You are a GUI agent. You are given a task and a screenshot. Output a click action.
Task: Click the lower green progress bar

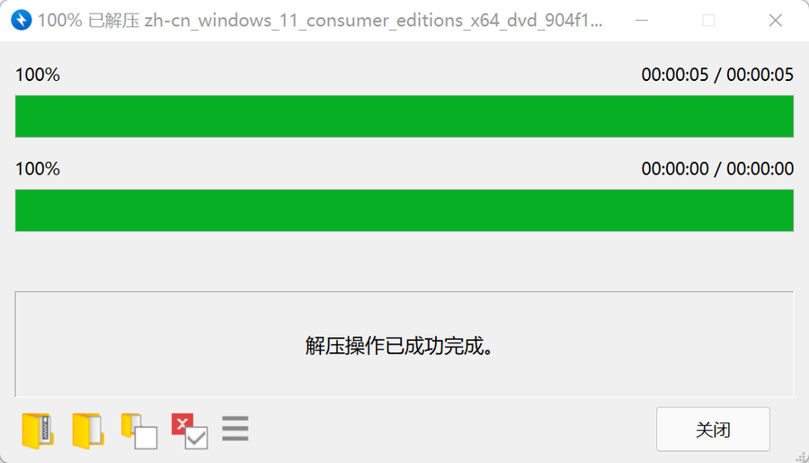(x=404, y=210)
